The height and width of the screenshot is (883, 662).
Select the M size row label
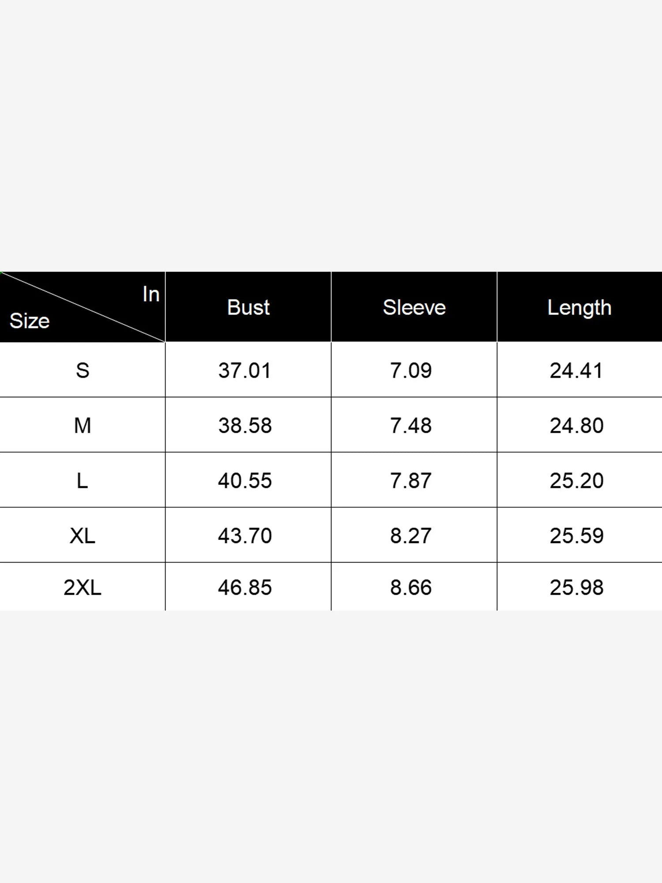pos(83,426)
